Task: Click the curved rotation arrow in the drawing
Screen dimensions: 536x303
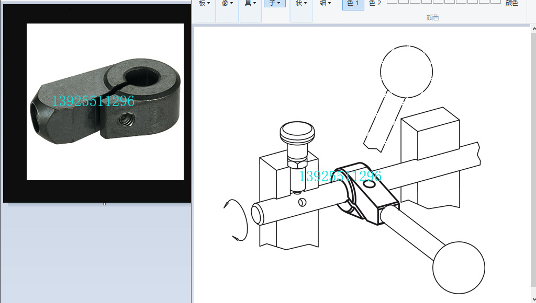Action: click(x=236, y=220)
